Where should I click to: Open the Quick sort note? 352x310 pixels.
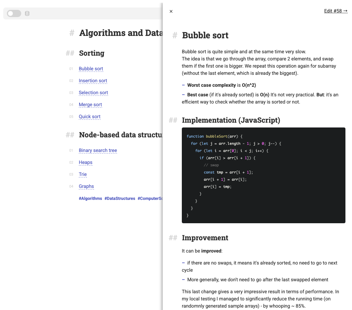click(90, 117)
